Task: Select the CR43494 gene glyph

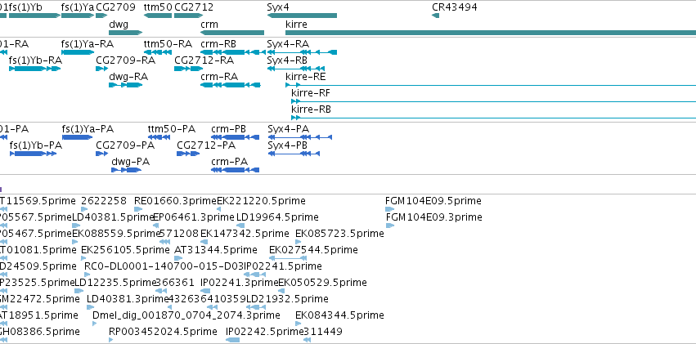Action: (435, 16)
